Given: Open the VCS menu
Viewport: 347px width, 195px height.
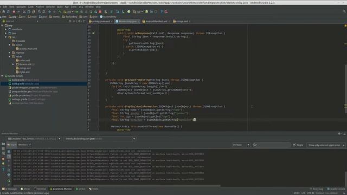Looking at the screenshot, I should click(x=81, y=7).
